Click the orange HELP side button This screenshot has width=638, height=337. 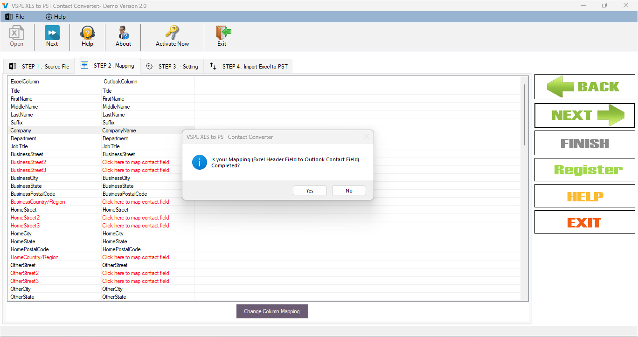click(584, 196)
